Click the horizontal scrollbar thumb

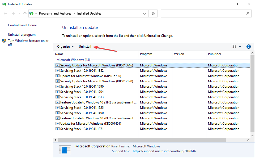pyautogui.click(x=142, y=140)
